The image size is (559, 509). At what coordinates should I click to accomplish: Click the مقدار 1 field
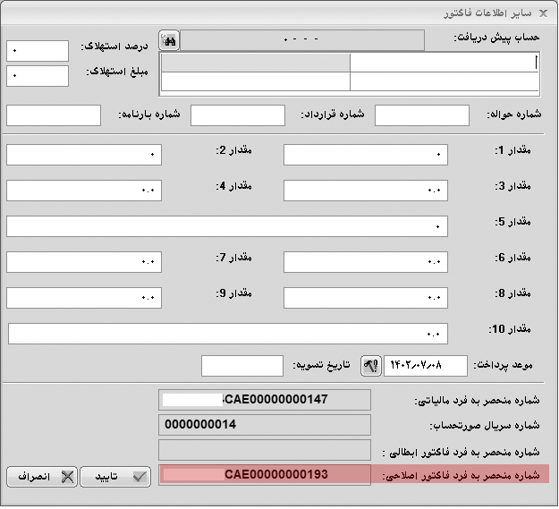tap(365, 155)
